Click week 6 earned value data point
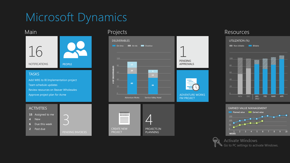 (262, 121)
